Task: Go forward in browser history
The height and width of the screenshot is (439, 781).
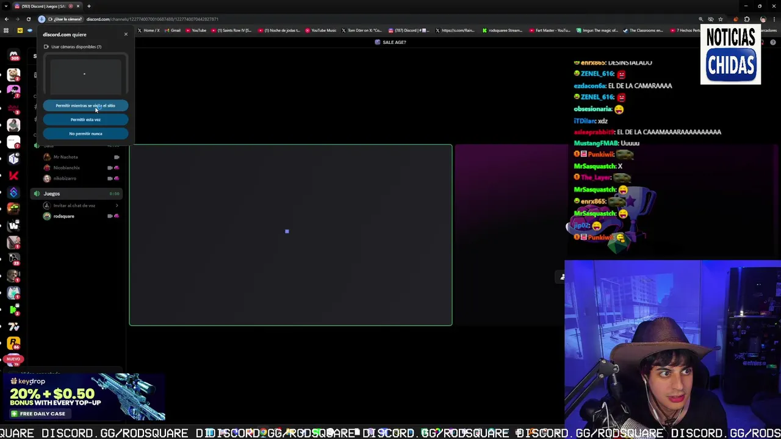Action: click(x=17, y=19)
